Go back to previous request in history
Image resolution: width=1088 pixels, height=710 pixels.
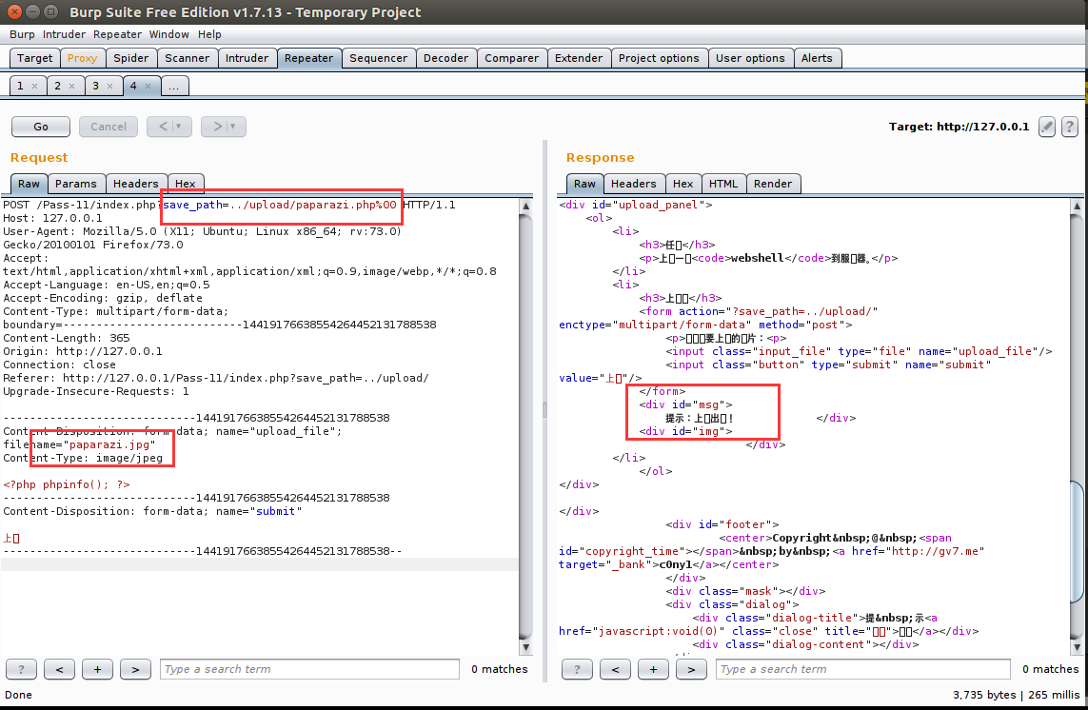(x=169, y=127)
